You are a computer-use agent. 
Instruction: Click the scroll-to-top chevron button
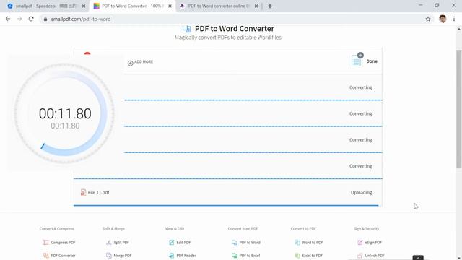click(x=418, y=258)
